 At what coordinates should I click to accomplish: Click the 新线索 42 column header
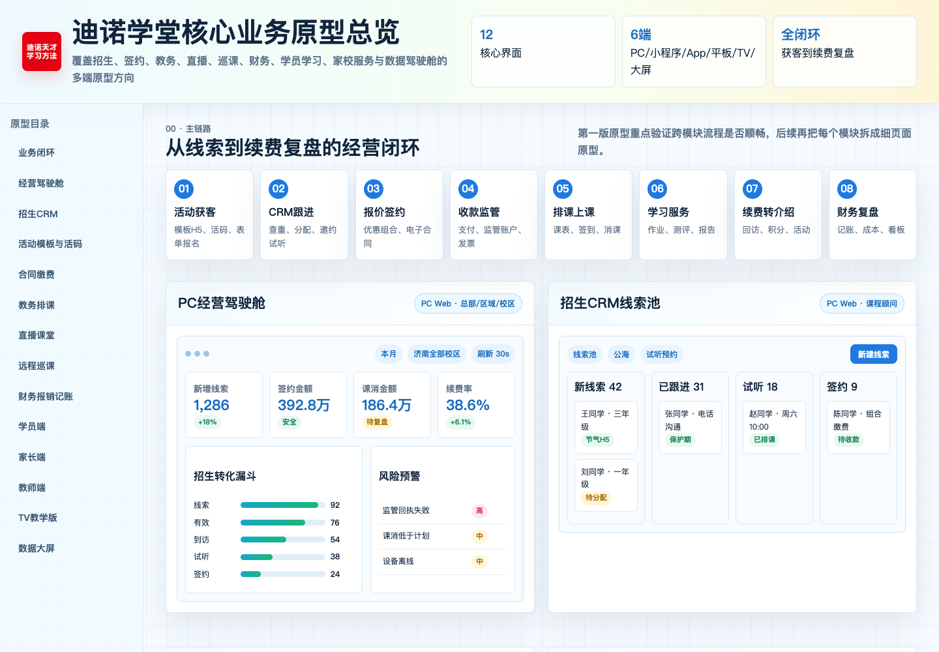[x=598, y=387]
